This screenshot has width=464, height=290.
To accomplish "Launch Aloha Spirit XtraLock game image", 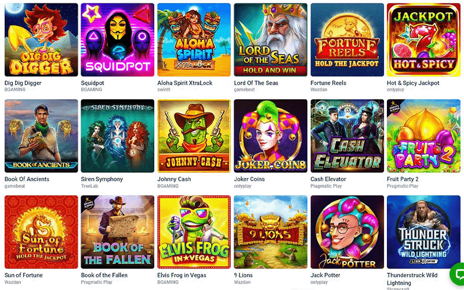I will (x=194, y=40).
